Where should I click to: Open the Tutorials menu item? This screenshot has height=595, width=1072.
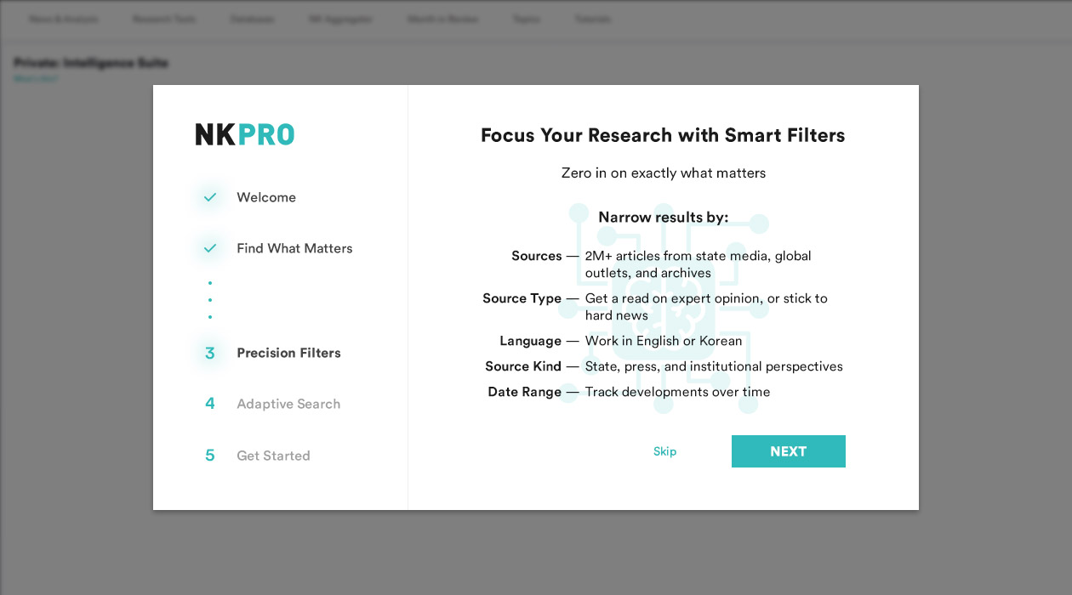[593, 19]
